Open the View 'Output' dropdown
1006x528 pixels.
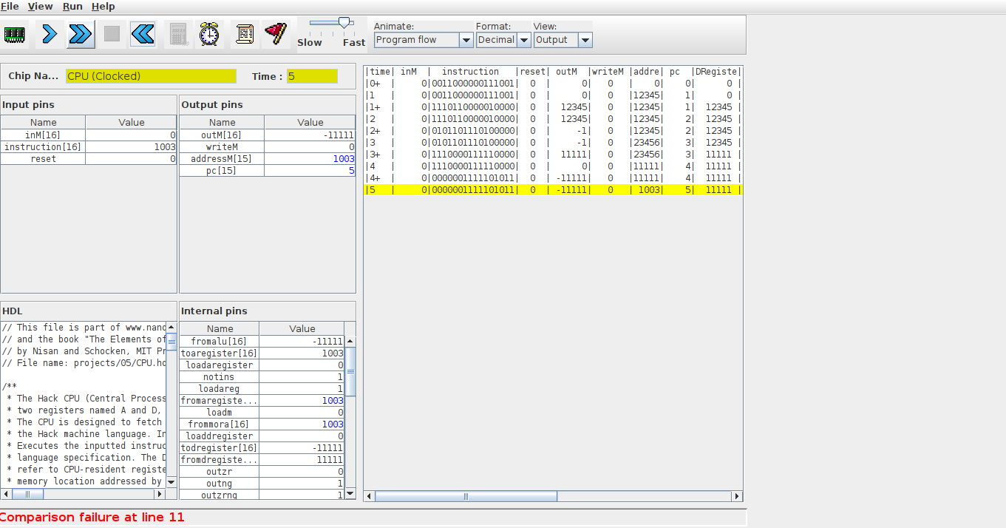point(563,40)
